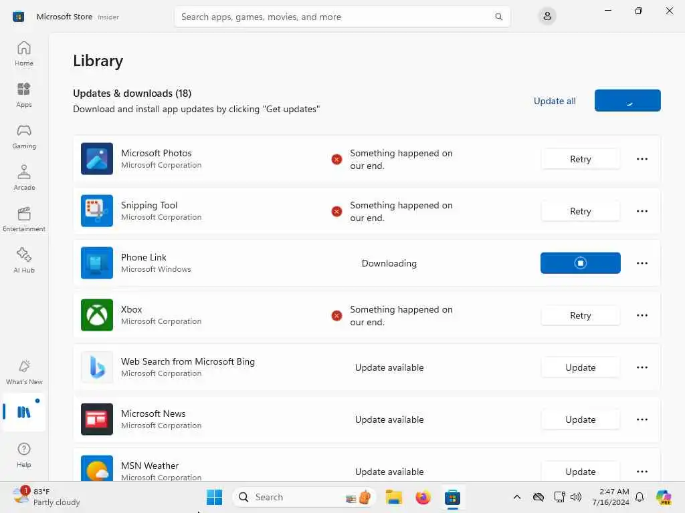
Task: Stop the Phone Link download
Action: point(580,263)
